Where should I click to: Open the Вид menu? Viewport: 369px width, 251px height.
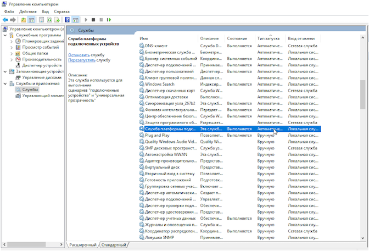pos(45,12)
